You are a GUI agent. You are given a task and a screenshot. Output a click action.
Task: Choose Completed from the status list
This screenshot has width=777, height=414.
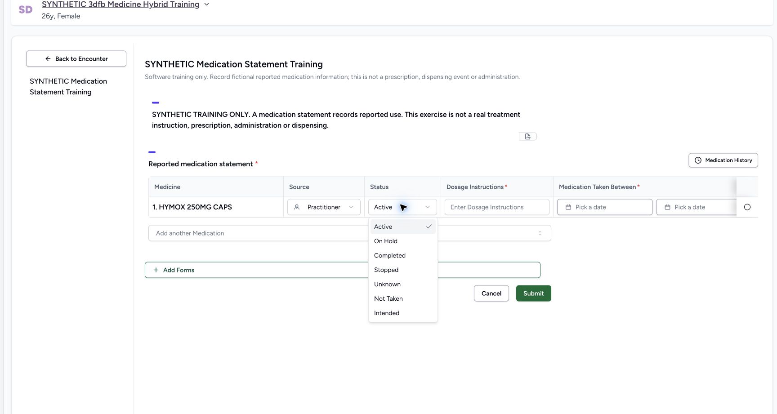point(403,255)
